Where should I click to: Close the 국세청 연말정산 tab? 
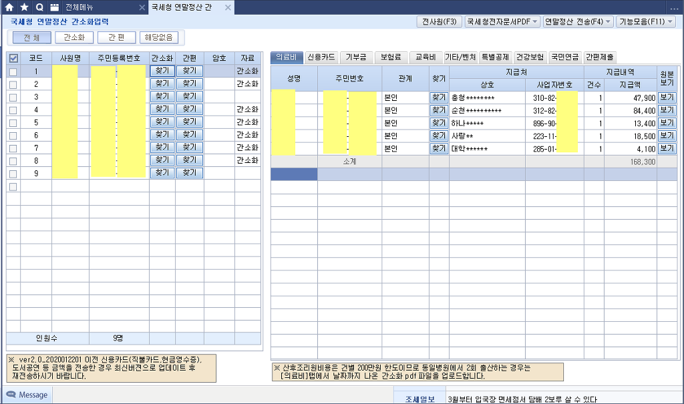tap(228, 7)
